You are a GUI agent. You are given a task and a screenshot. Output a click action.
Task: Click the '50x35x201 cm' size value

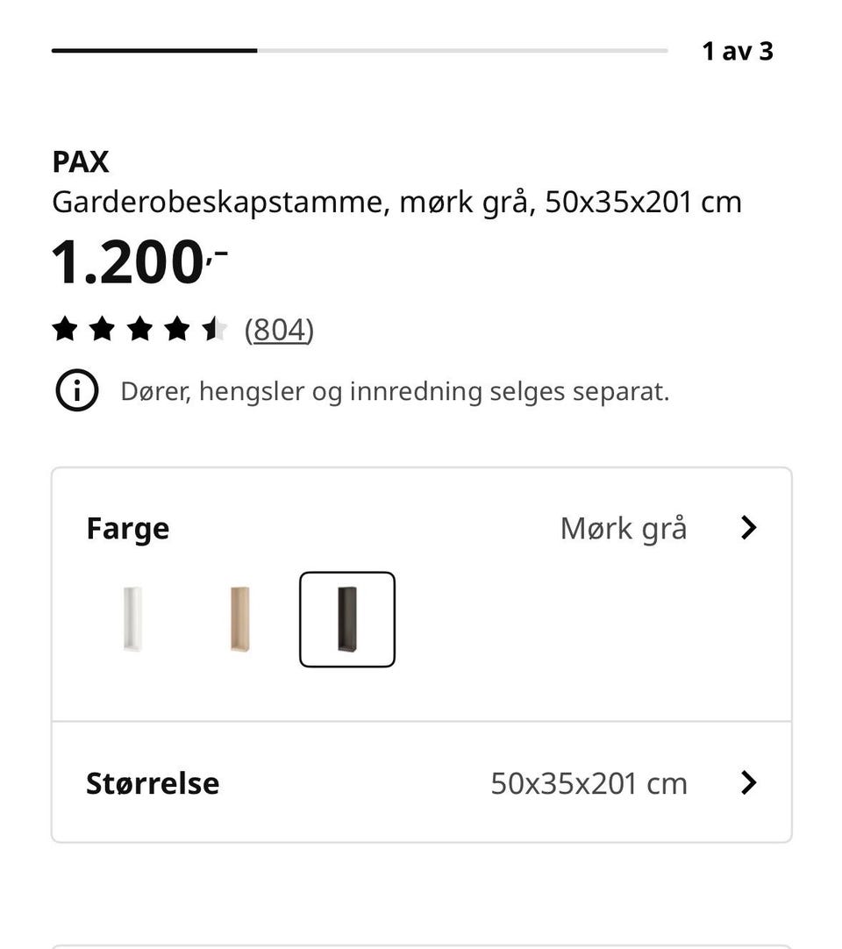point(589,783)
